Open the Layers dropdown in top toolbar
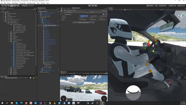This screenshot has width=186, height=105. tap(172, 6)
